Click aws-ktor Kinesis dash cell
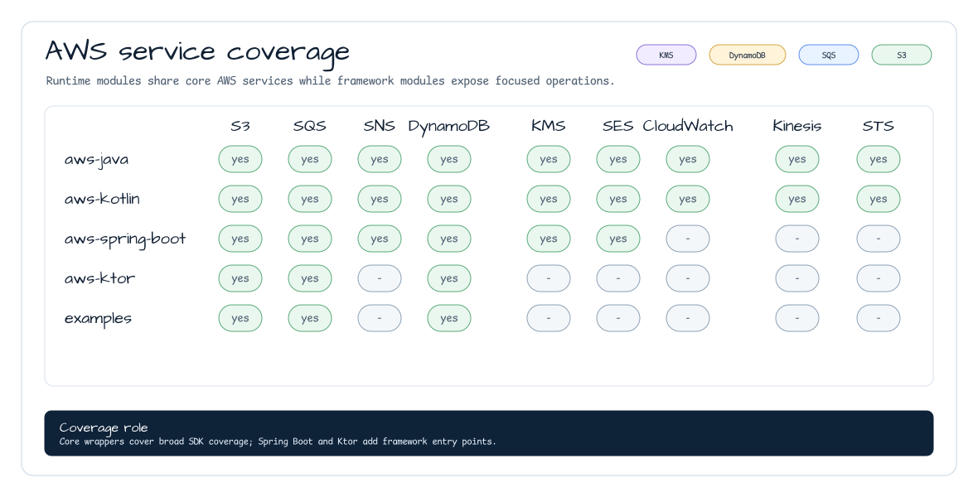This screenshot has height=497, width=978. click(x=797, y=278)
